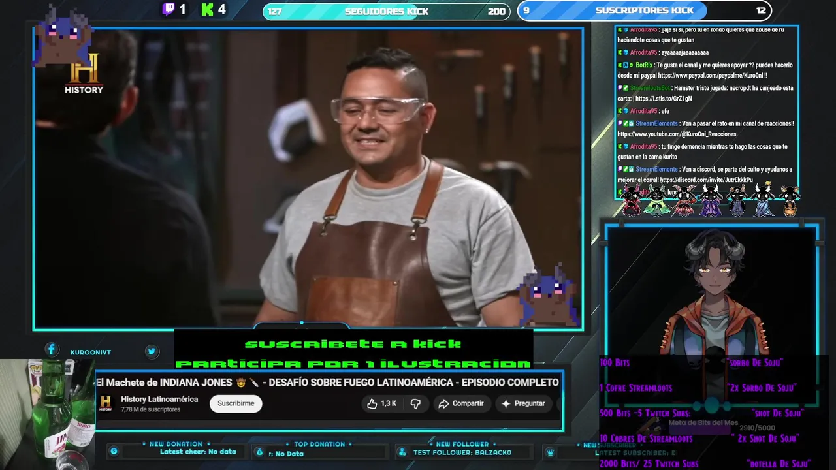Open the youtube.com/@KuroOni_Reacciones link

tap(677, 134)
